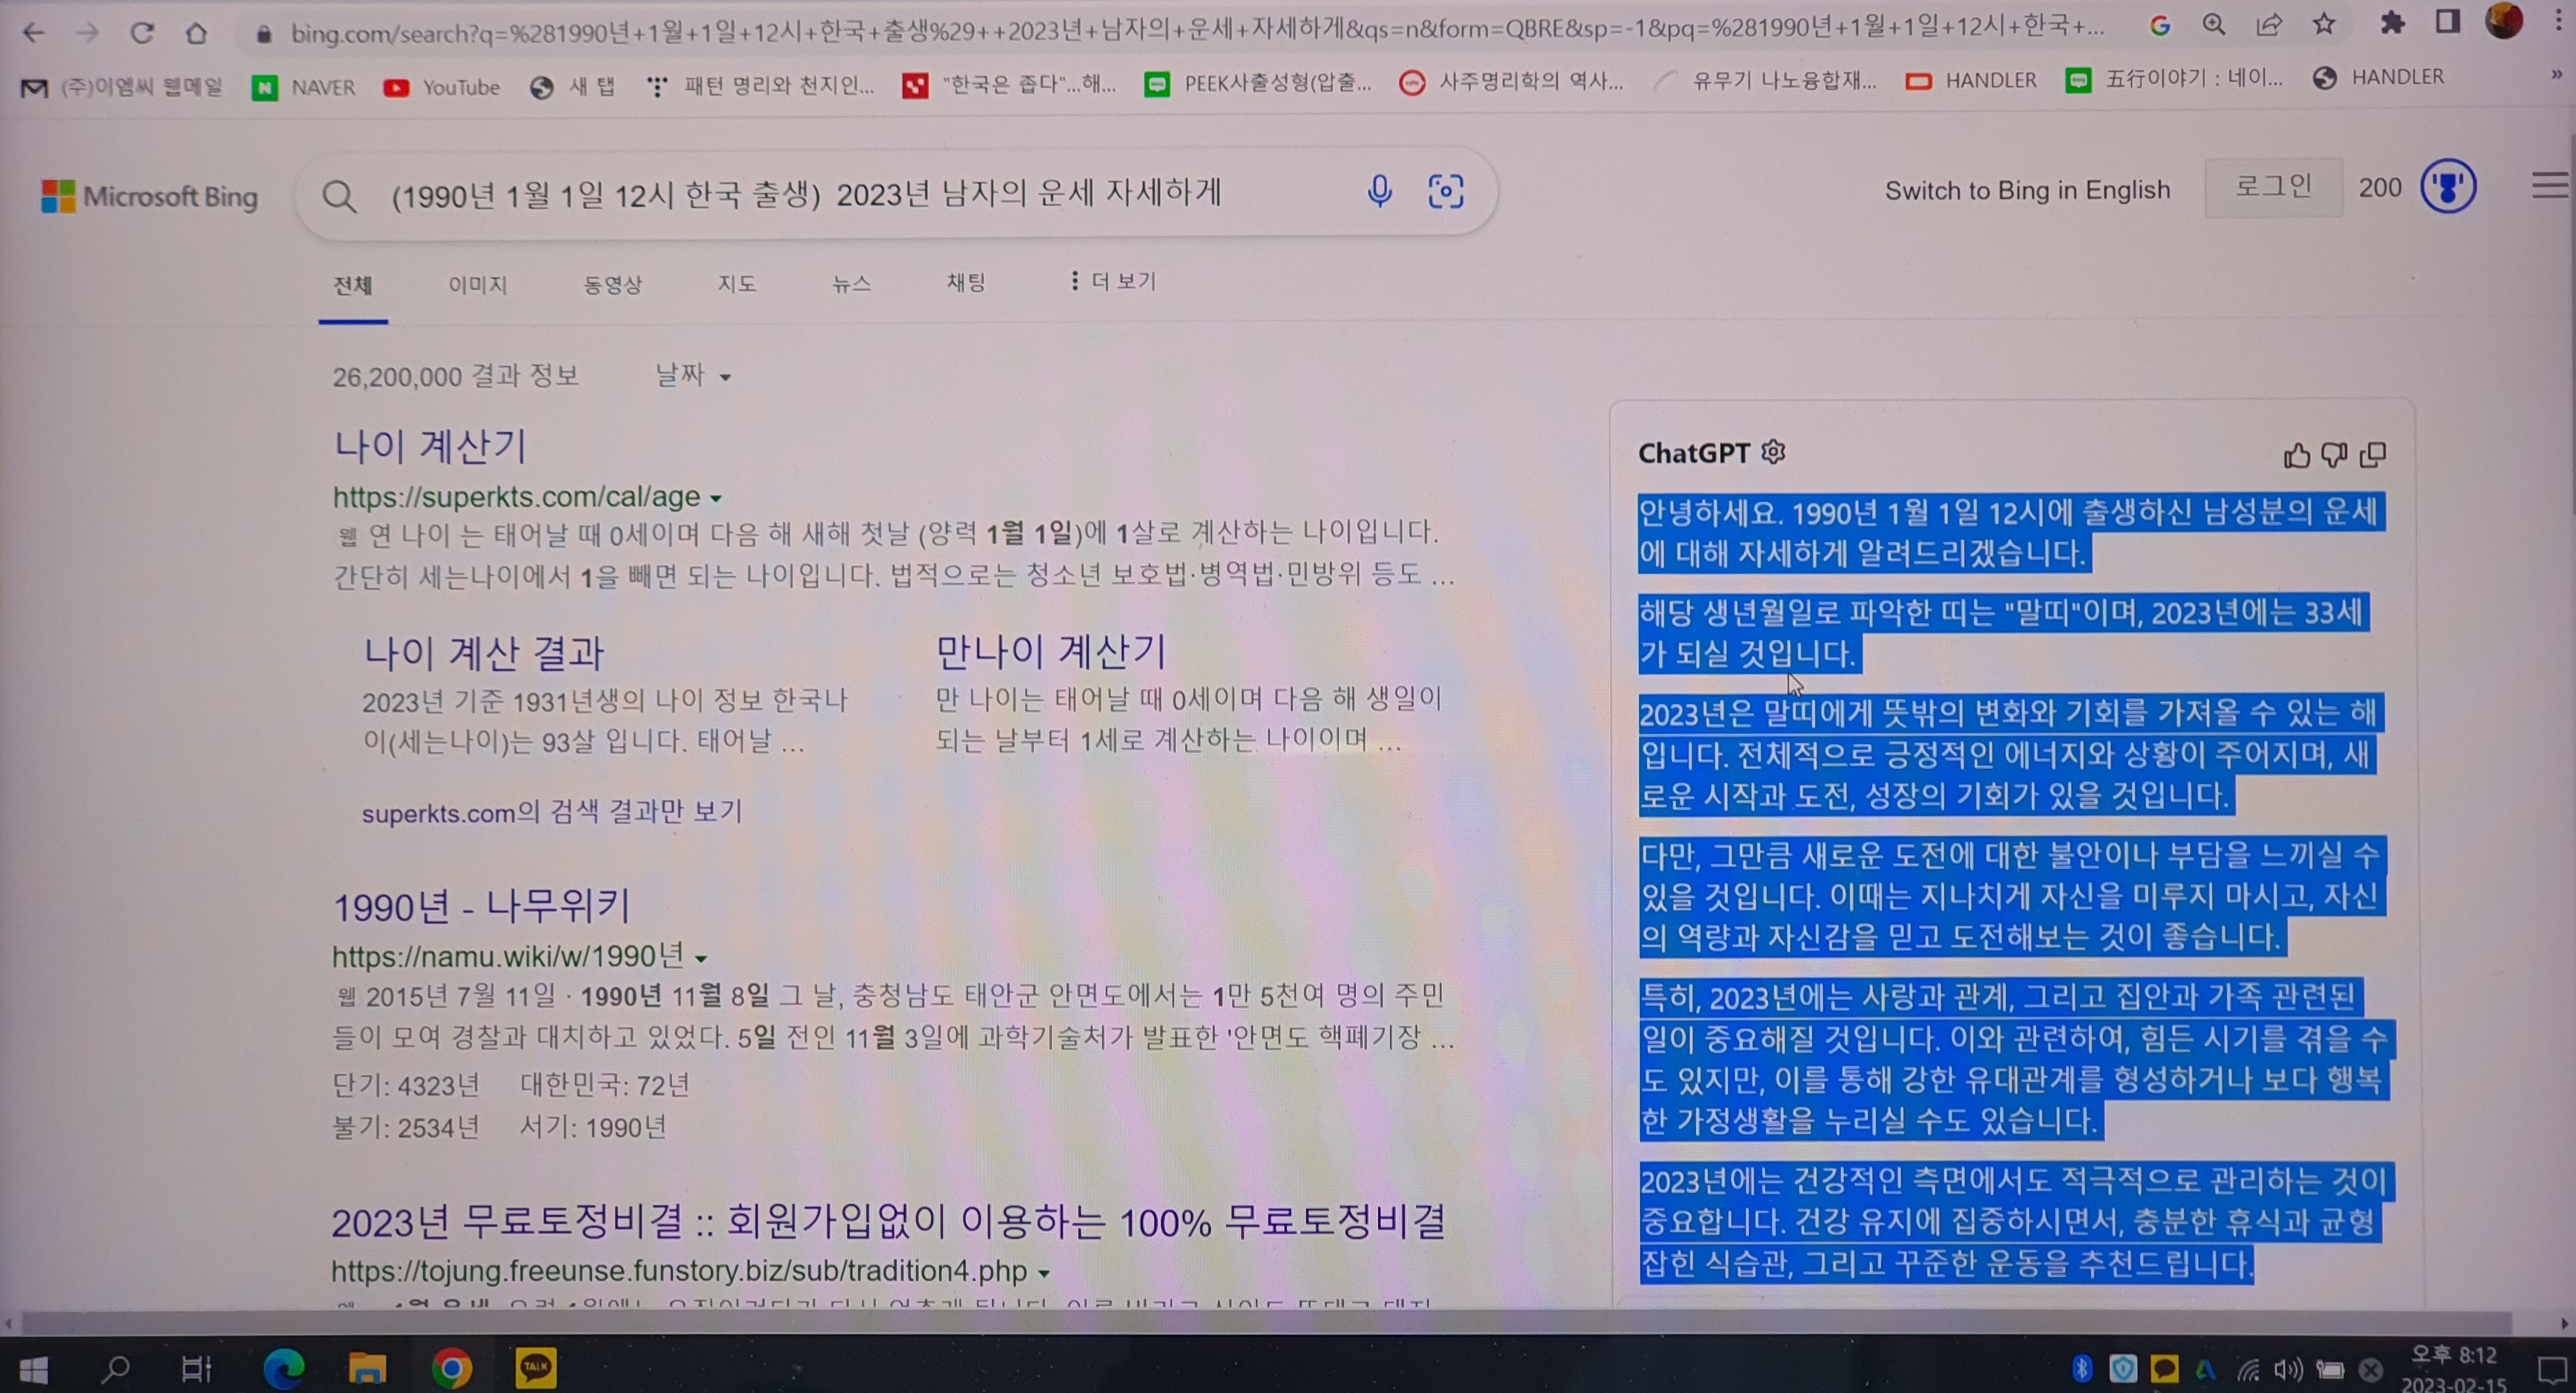Click the Bing search magnifier icon
This screenshot has height=1393, width=2576.
pos(339,196)
